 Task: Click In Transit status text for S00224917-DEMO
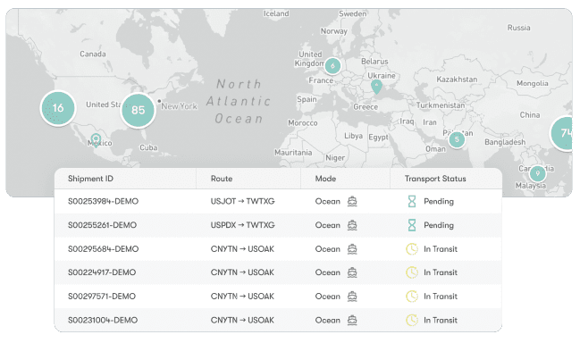441,272
